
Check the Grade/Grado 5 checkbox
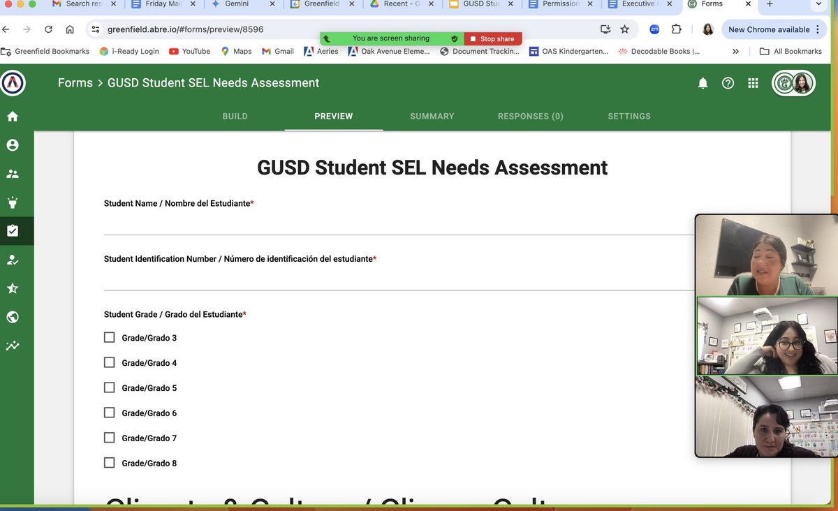coord(109,387)
